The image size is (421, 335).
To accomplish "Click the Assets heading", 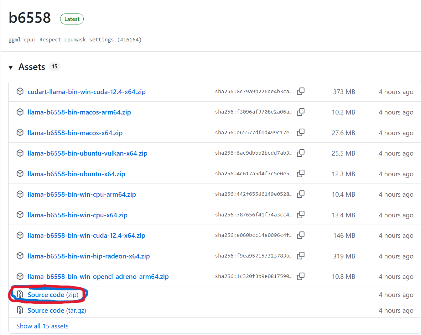I will 32,67.
